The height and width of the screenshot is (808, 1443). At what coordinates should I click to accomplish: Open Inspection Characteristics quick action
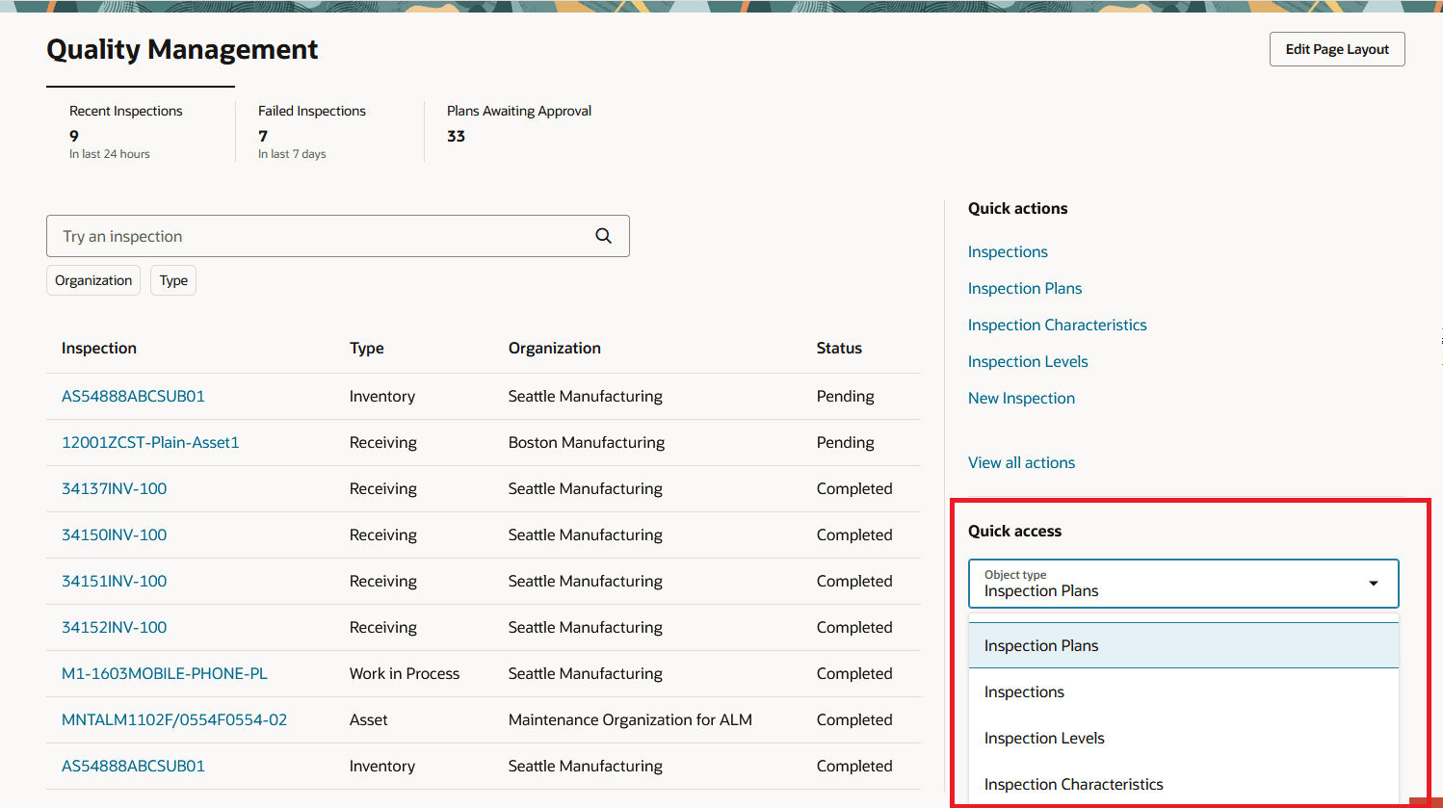pyautogui.click(x=1057, y=325)
